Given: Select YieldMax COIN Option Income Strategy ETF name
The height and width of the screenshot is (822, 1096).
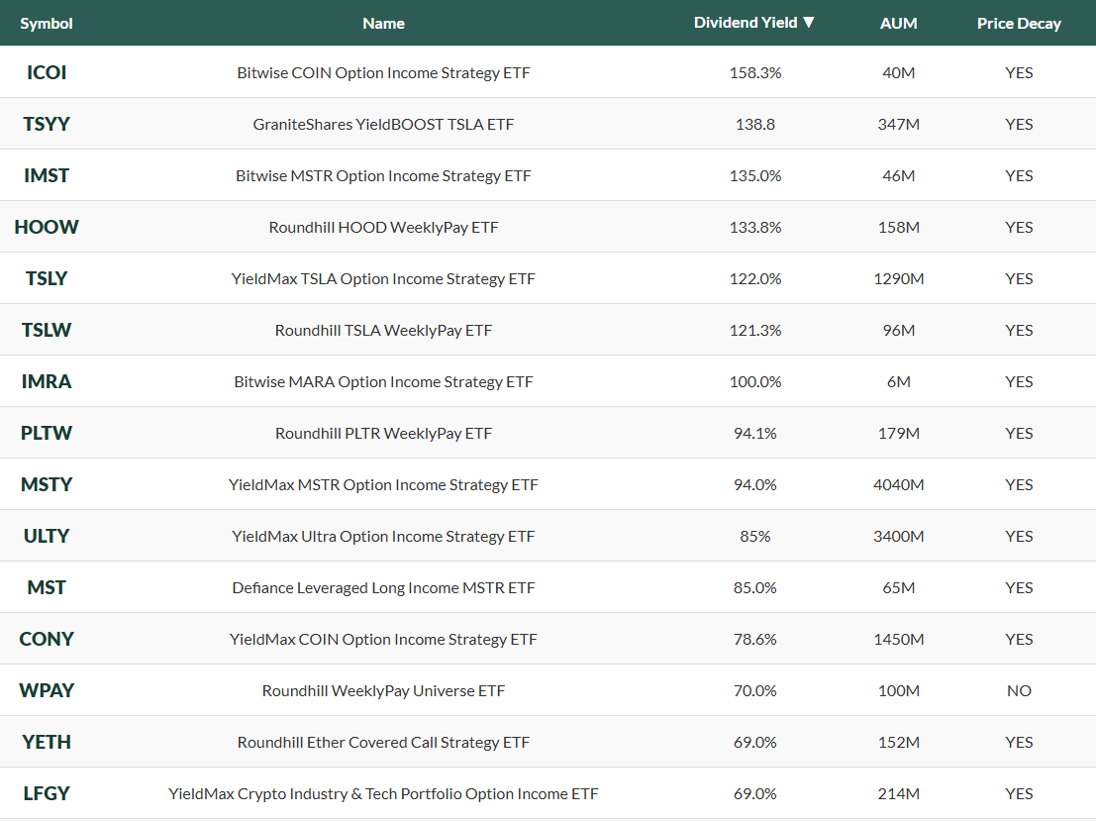Looking at the screenshot, I should pos(383,640).
